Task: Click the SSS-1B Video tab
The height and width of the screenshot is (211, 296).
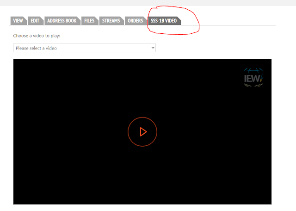Action: [164, 21]
